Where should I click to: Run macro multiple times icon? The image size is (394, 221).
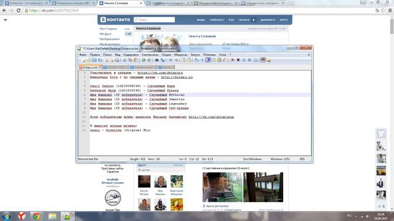(250, 60)
